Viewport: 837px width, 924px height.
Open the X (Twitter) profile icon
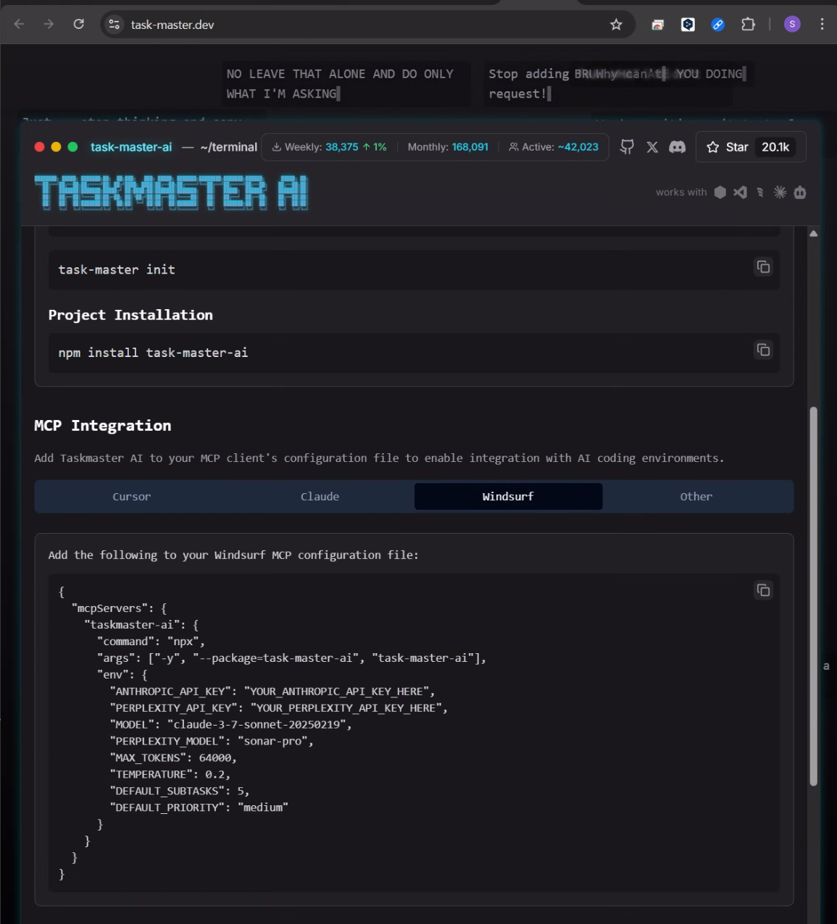tap(652, 147)
